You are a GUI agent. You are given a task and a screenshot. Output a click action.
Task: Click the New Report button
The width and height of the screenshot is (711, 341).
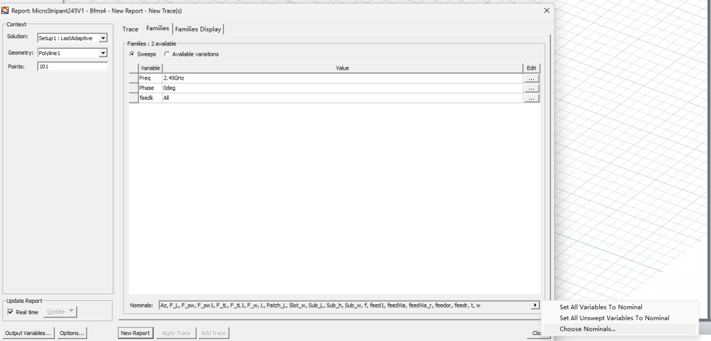click(135, 333)
